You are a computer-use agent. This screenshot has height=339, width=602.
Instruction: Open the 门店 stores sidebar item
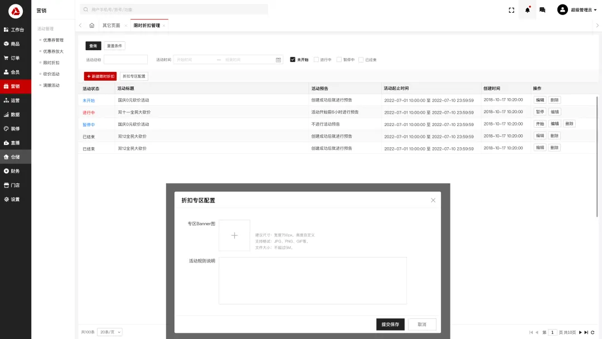click(x=16, y=186)
